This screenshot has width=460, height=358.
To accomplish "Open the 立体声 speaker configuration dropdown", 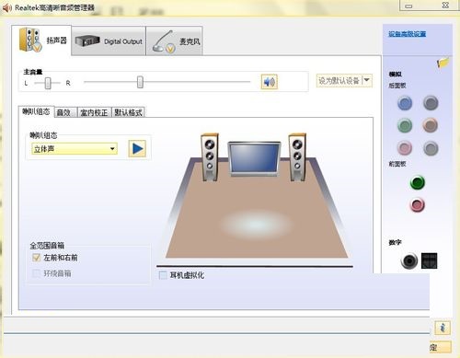I will tap(75, 149).
